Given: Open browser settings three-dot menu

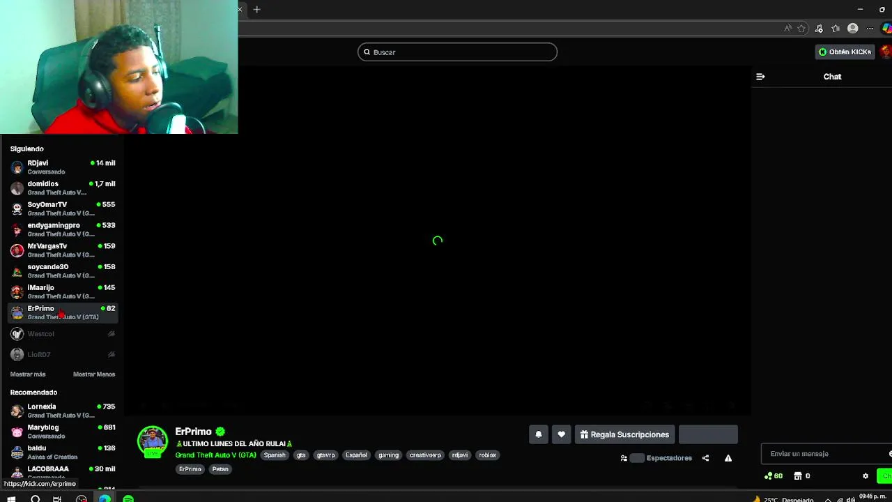Looking at the screenshot, I should point(870,29).
